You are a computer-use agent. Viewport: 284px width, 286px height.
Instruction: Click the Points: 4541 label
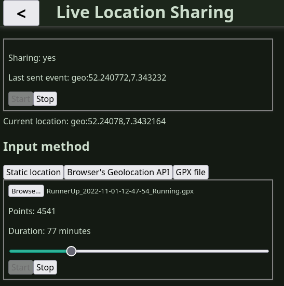32,212
